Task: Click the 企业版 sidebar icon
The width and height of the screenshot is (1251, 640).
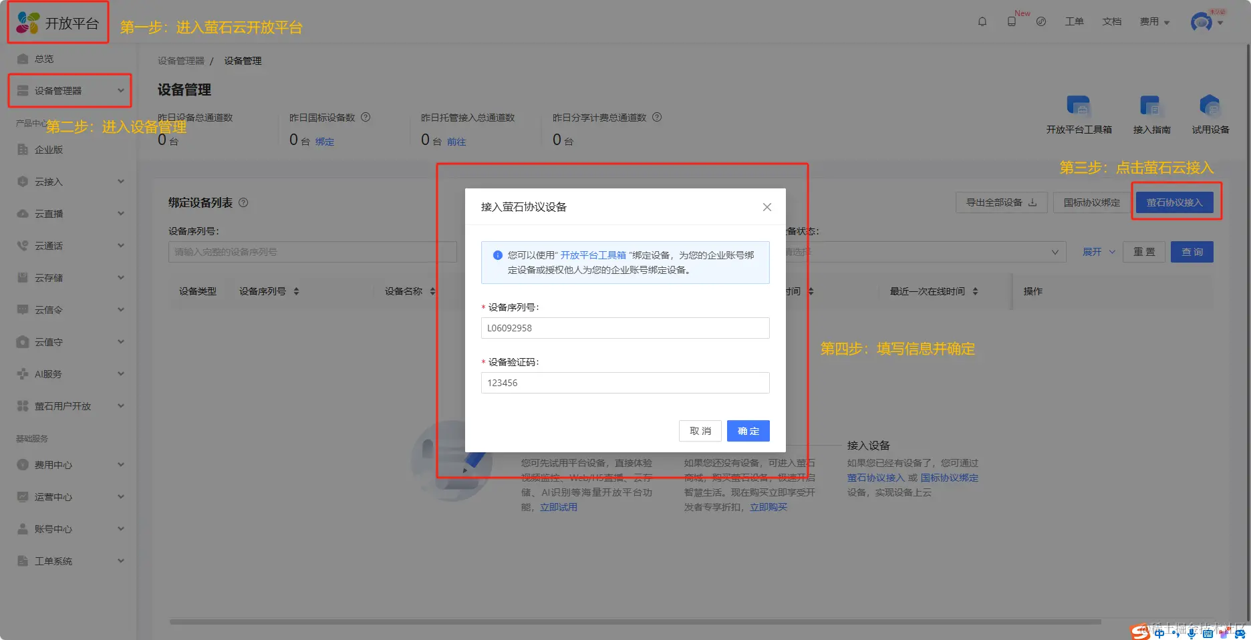Action: (23, 150)
